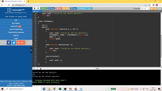Click the Stop button in the toolbar

(x=59, y=8)
